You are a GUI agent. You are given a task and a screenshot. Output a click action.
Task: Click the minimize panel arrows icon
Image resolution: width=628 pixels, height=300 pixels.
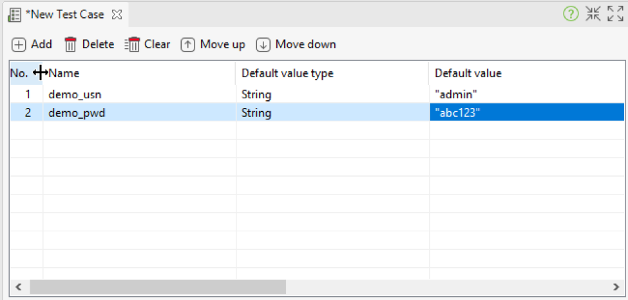tap(593, 14)
